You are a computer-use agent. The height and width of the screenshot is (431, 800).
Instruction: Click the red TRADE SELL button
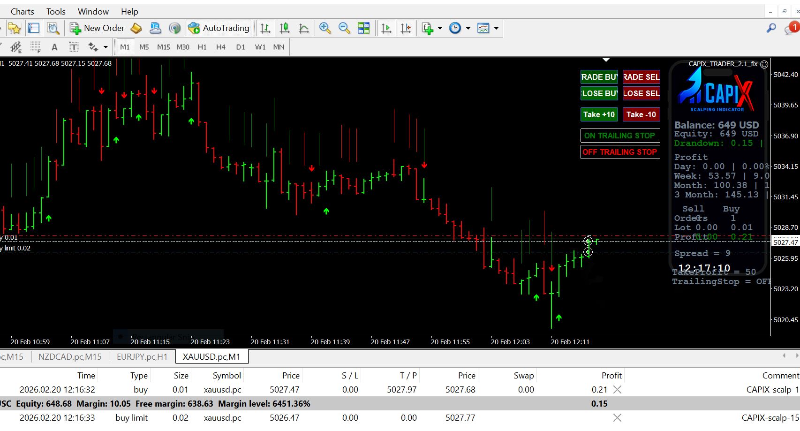pyautogui.click(x=641, y=77)
